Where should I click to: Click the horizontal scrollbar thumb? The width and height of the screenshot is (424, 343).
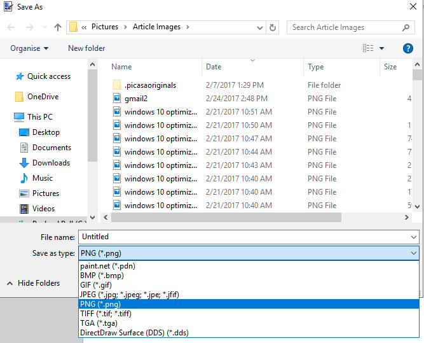point(226,218)
